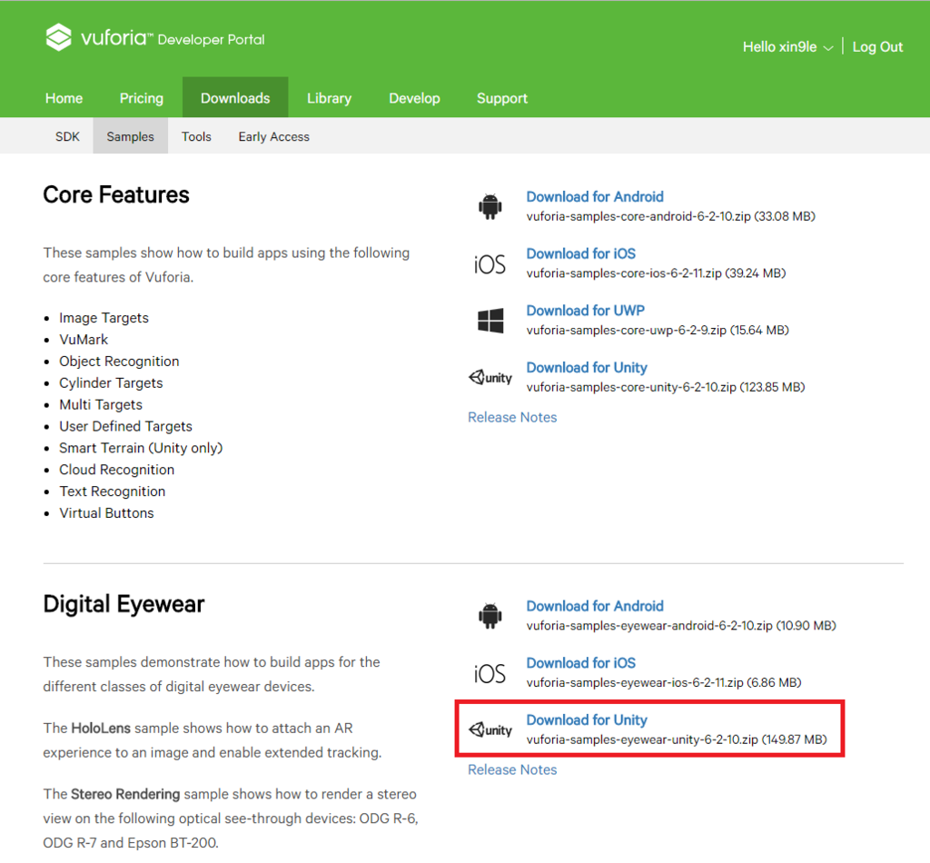Download Digital Eyewear for iOS

pyautogui.click(x=580, y=662)
